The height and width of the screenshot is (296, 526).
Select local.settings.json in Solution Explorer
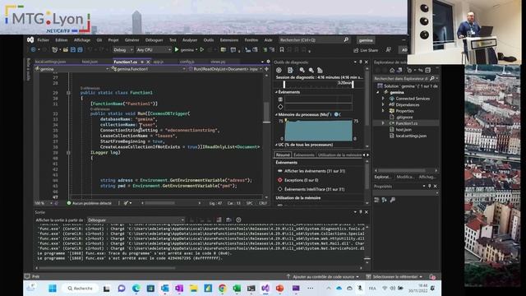coord(411,136)
